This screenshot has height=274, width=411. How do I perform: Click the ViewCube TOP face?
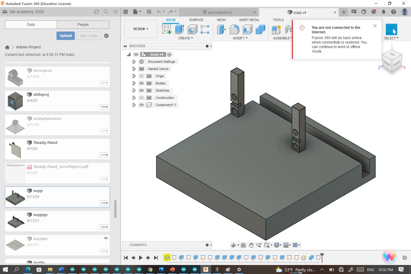(x=392, y=54)
